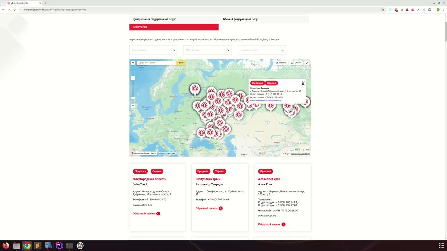Show applications grid in the dock
This screenshot has width=447, height=251.
pyautogui.click(x=441, y=245)
